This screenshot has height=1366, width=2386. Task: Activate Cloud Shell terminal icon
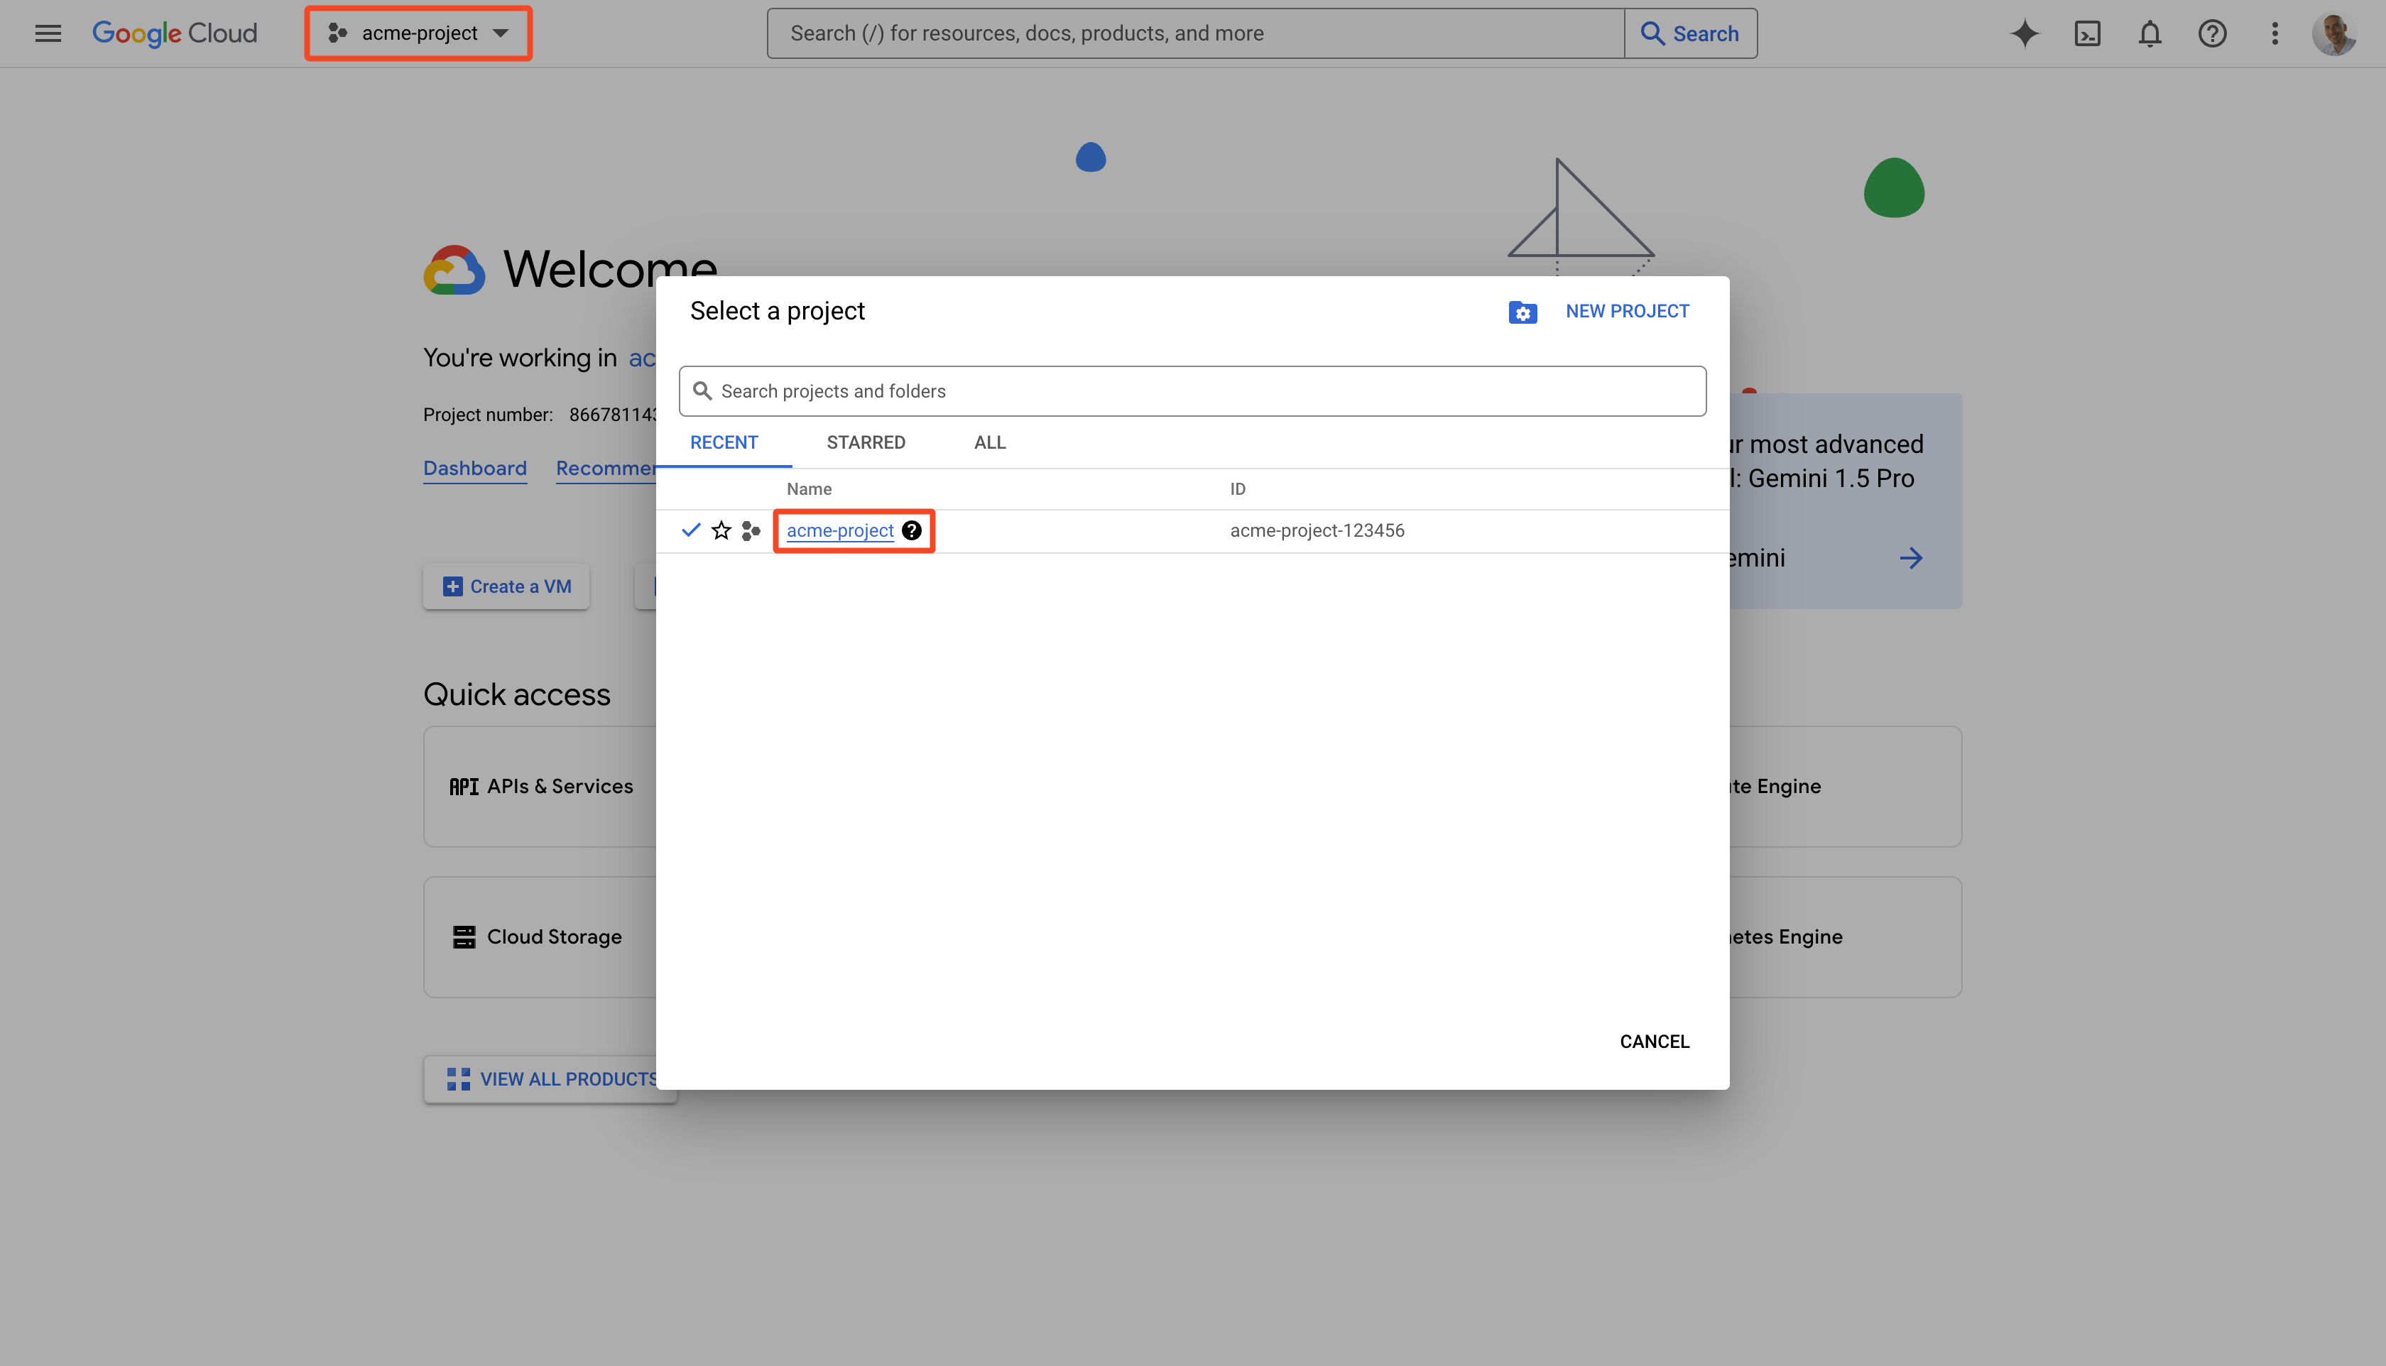(2088, 34)
